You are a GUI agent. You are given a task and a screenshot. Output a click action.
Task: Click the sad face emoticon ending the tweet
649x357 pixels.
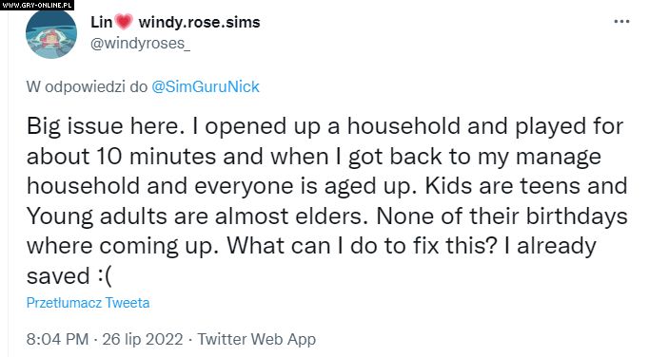coord(105,275)
